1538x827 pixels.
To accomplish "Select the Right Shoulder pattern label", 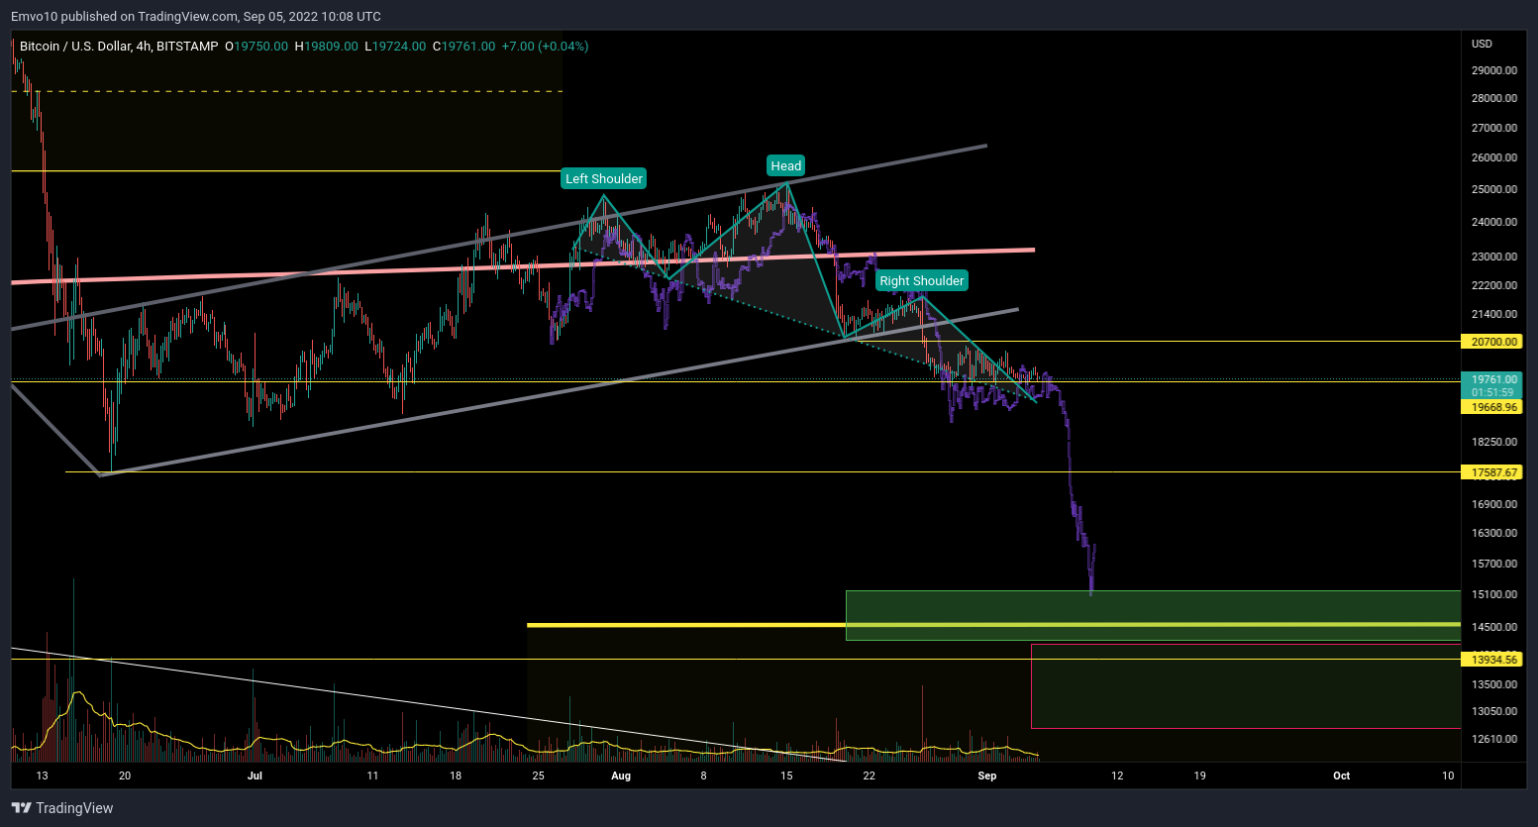I will (922, 280).
